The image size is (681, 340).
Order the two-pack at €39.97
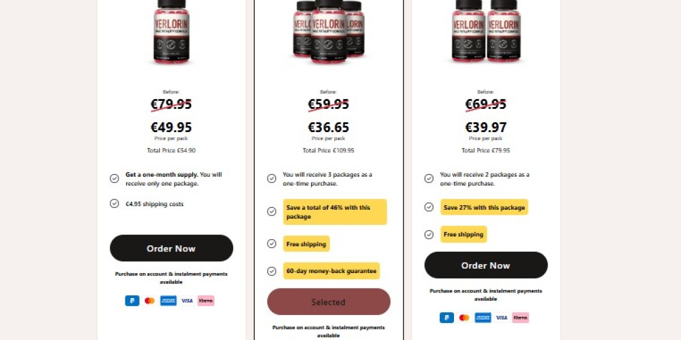(486, 265)
